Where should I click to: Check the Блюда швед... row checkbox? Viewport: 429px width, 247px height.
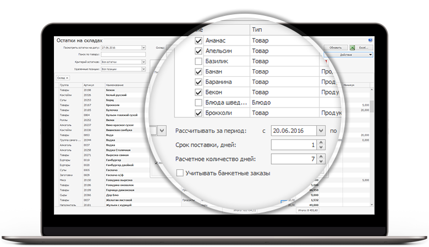coord(198,103)
